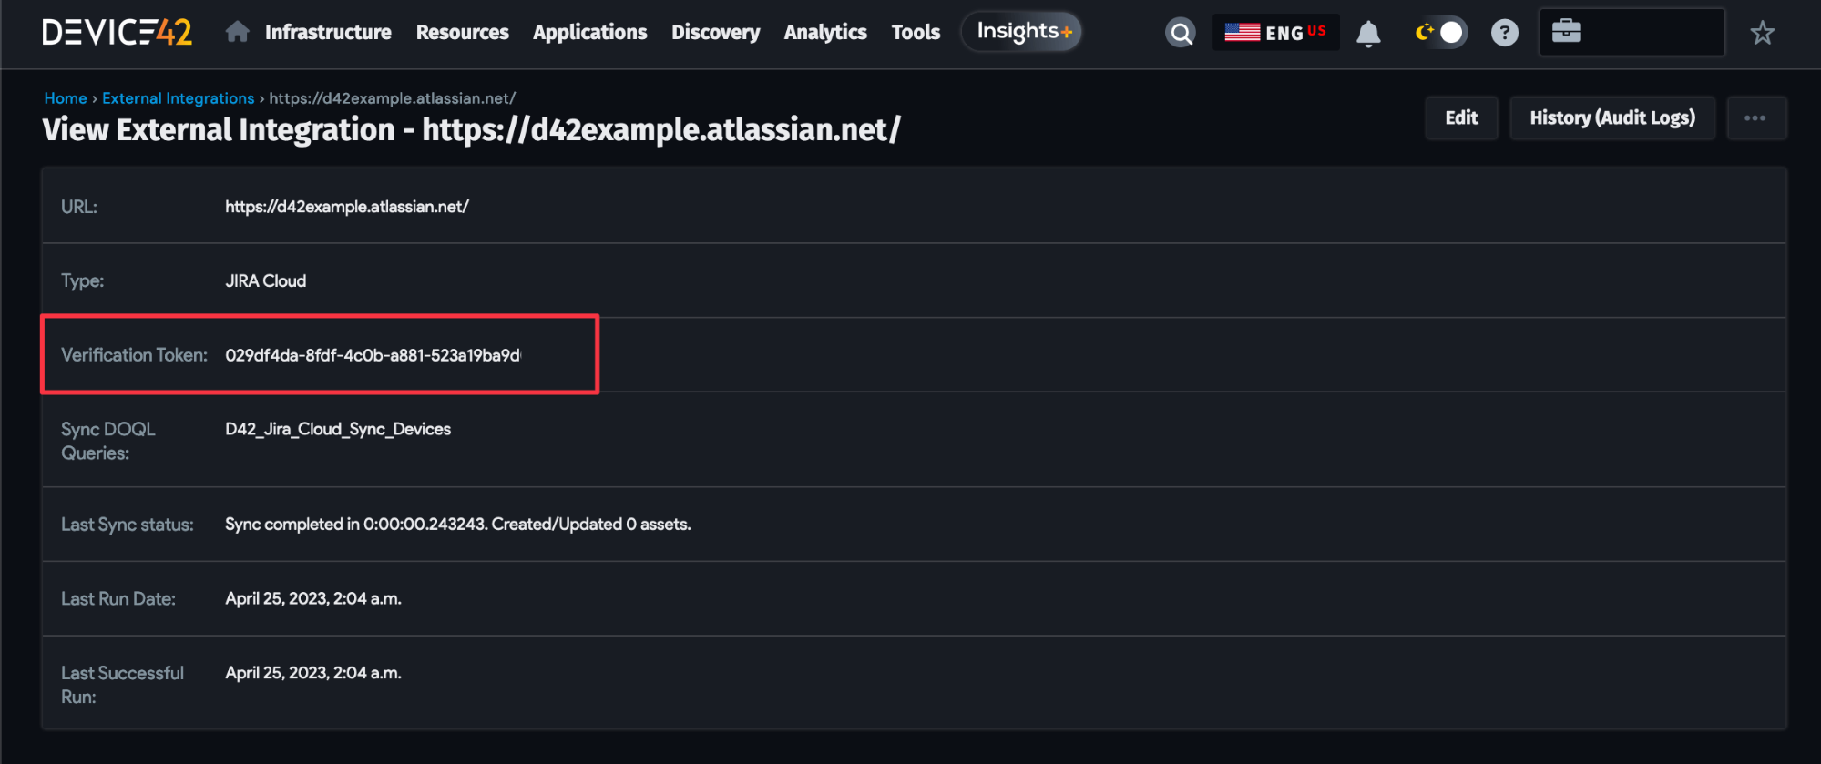Open the Analytics menu
Screen dimensions: 1821x764
coord(824,33)
